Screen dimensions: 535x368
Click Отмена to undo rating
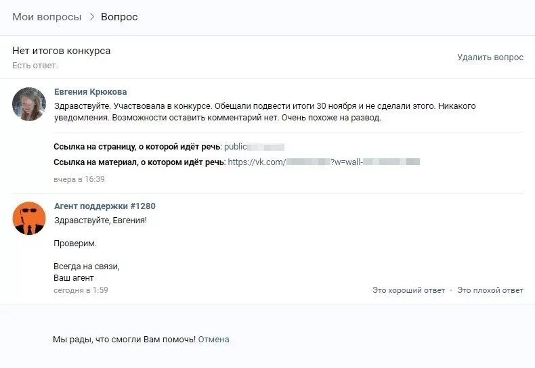click(x=213, y=340)
